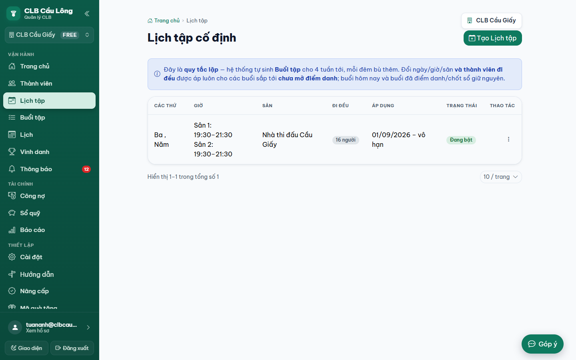Click Tạo Lịch tập button
Image resolution: width=576 pixels, height=360 pixels.
493,38
